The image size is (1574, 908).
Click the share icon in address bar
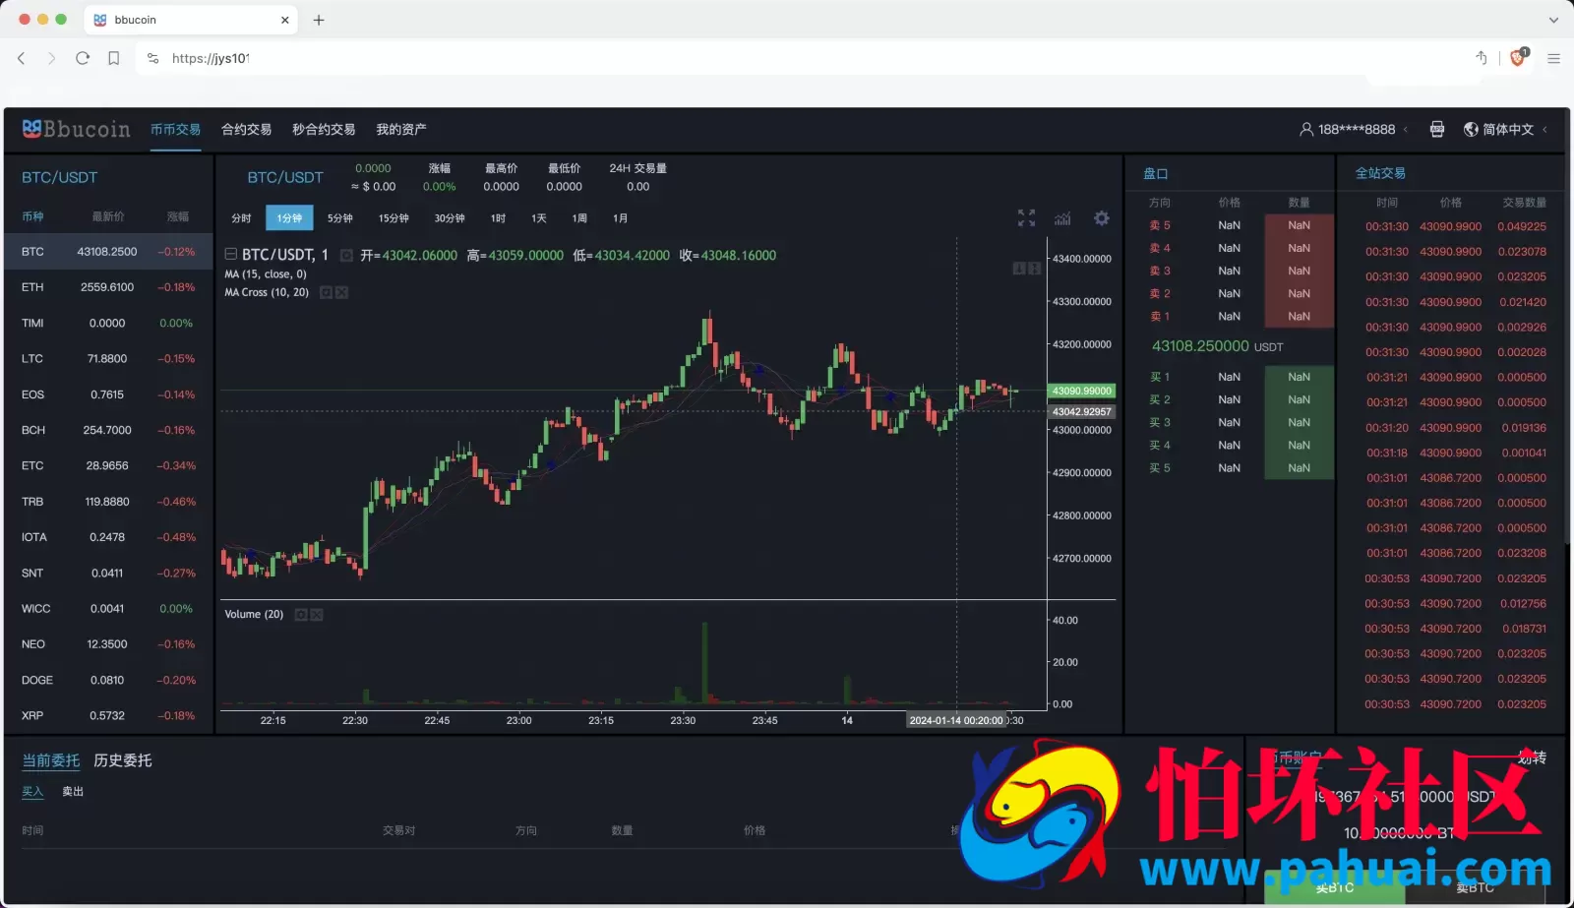pyautogui.click(x=1482, y=58)
